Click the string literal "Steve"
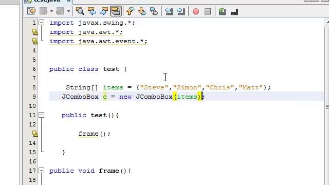Image resolution: width=329 pixels, height=185 pixels. [x=154, y=87]
